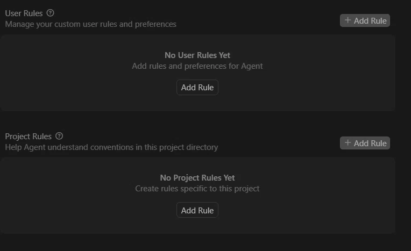Add a rule from the Project Rules header

click(365, 143)
